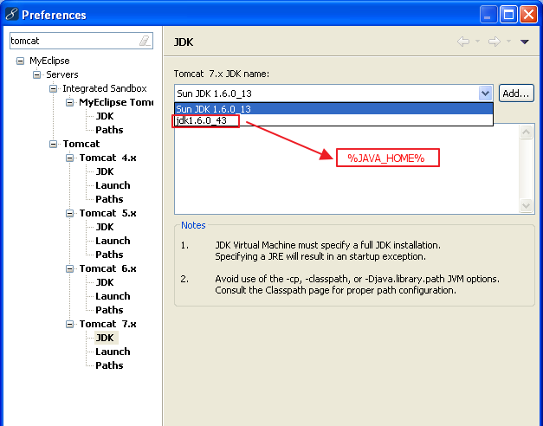Open the preferences page view menu triangle

coord(524,42)
